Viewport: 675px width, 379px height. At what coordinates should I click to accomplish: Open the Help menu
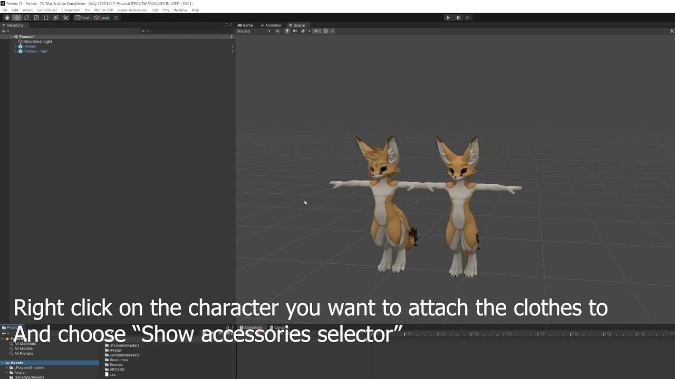tap(195, 10)
